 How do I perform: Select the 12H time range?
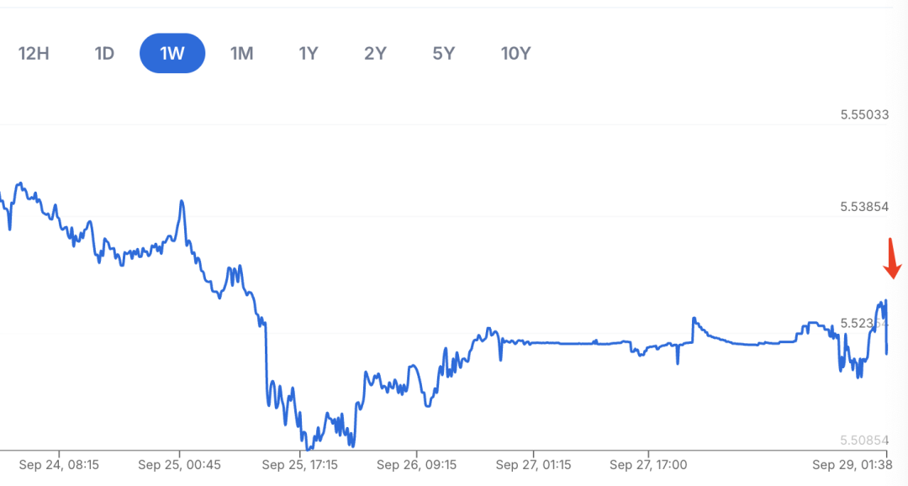click(34, 54)
